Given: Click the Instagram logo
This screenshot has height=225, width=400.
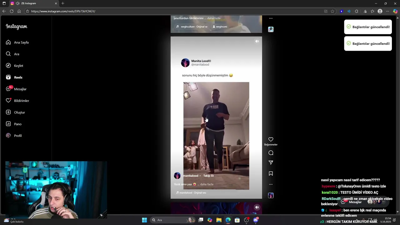Looking at the screenshot, I should [17, 27].
